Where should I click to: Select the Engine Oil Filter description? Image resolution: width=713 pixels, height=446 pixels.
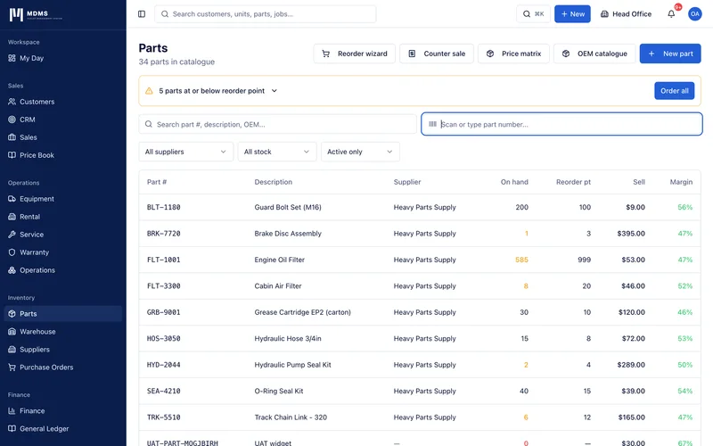pyautogui.click(x=279, y=260)
